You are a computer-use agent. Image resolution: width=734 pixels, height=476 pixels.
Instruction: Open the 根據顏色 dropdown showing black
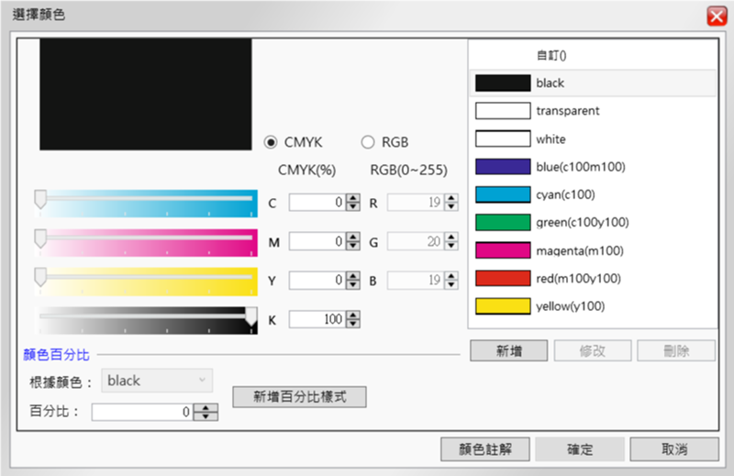pyautogui.click(x=157, y=381)
